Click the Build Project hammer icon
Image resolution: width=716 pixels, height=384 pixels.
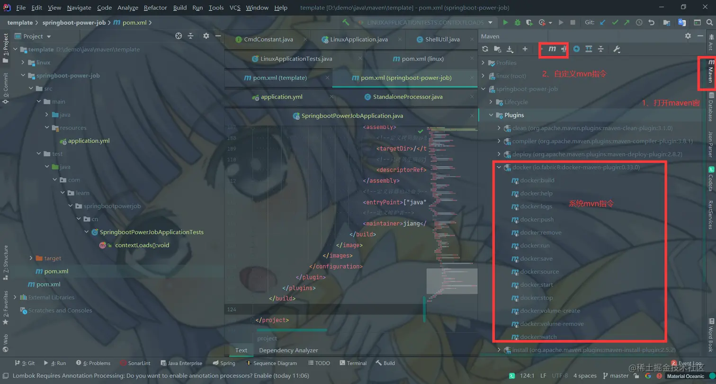click(346, 22)
